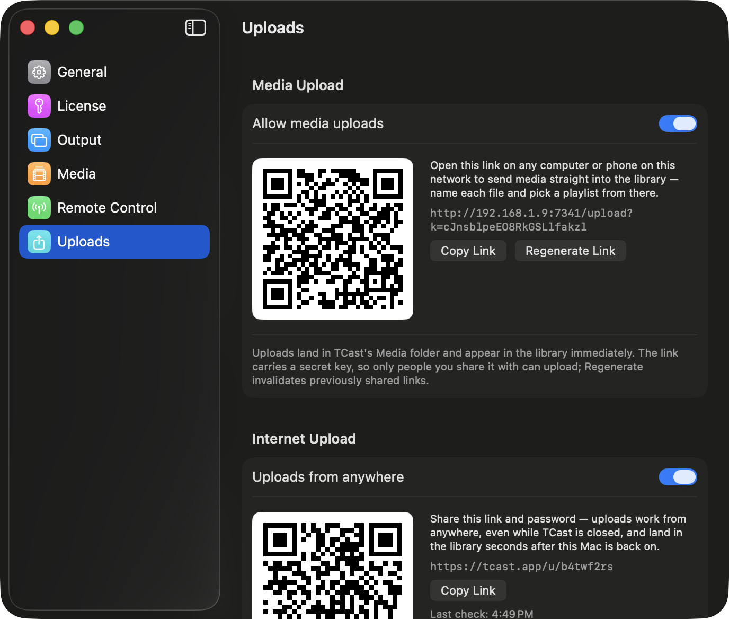Select Uploads in the sidebar
Screen dimensions: 729x619
click(114, 242)
